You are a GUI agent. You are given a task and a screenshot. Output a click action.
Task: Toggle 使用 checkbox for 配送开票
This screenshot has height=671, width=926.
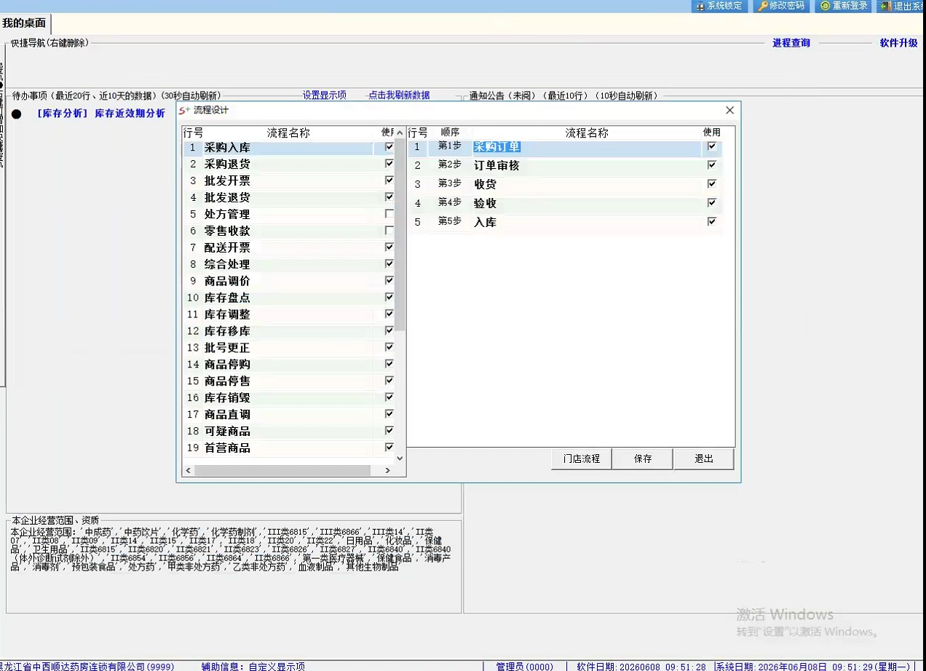(389, 247)
